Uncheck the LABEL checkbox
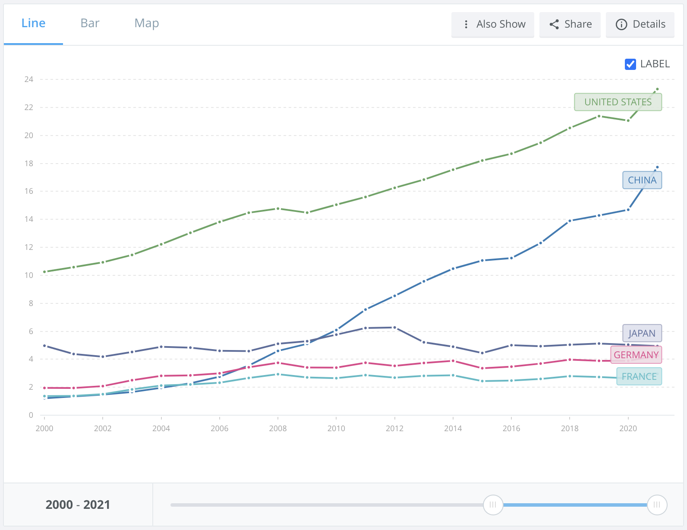 [x=630, y=64]
